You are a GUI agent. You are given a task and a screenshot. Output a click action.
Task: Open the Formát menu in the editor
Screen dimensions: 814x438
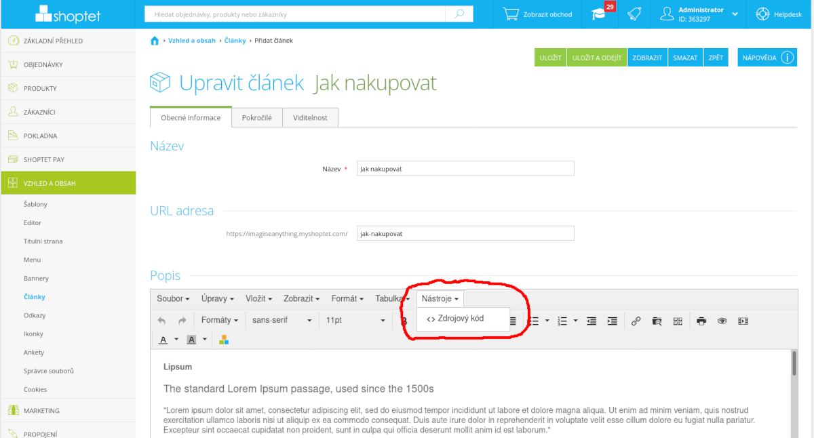coord(347,299)
